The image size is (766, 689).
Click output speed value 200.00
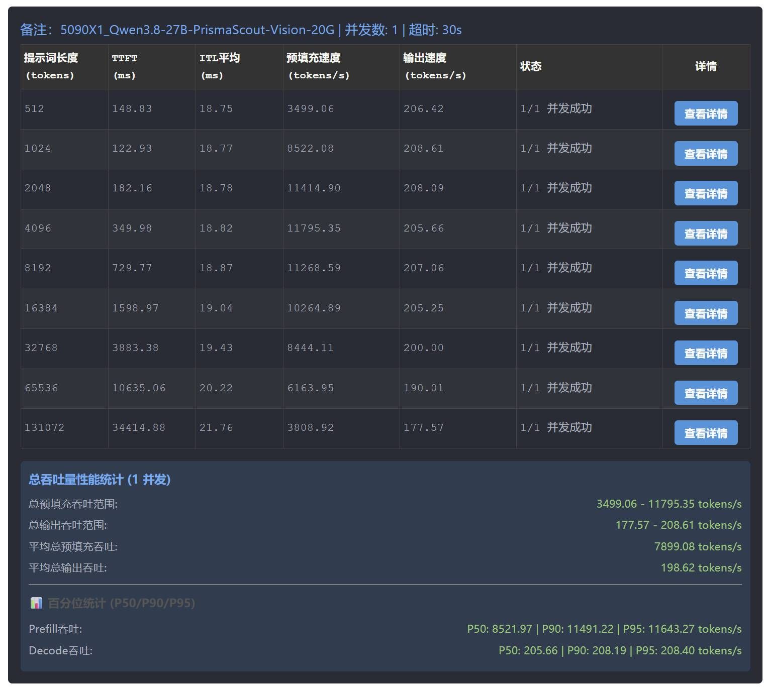coord(423,348)
